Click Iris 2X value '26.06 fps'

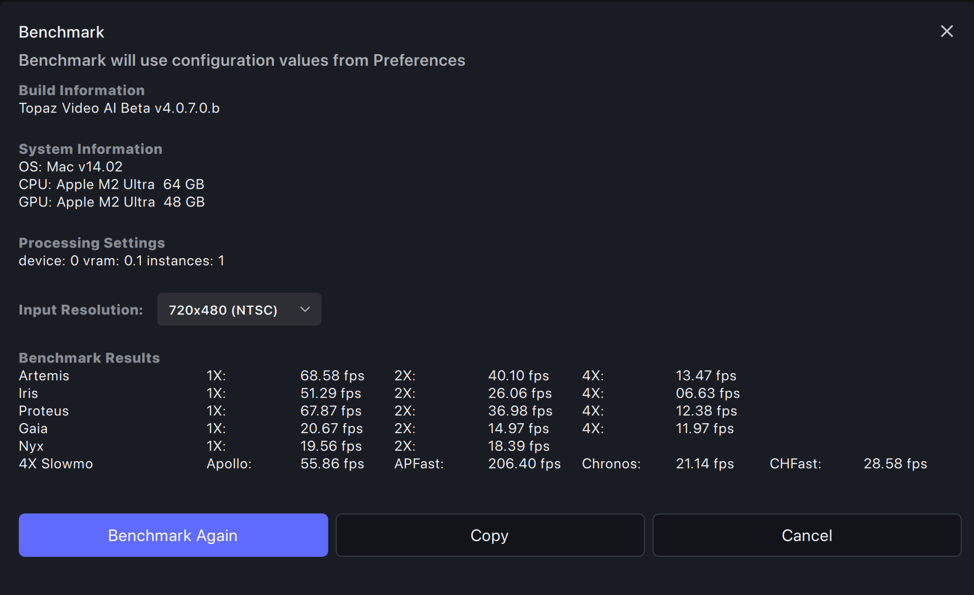520,393
